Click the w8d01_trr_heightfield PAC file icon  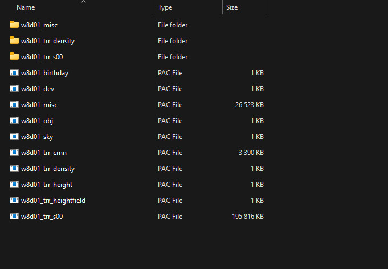(14, 200)
